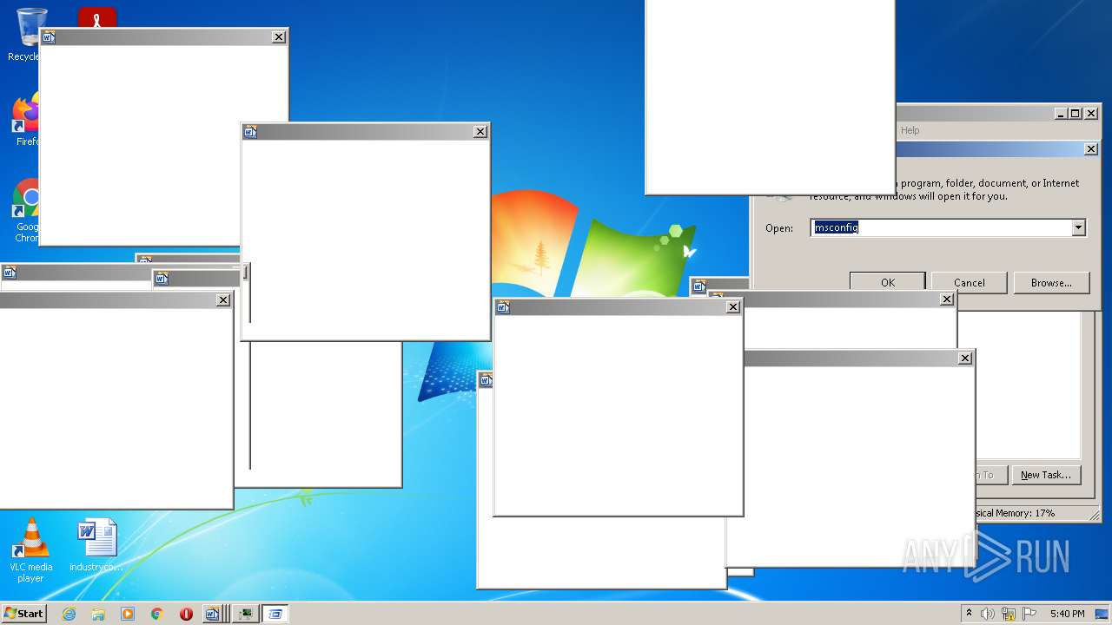Open the VLC media player desktop shortcut
This screenshot has width=1112, height=625.
pos(31,549)
